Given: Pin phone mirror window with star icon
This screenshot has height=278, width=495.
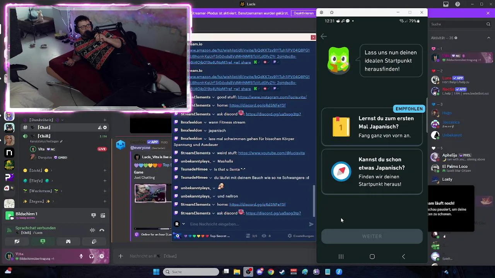Looking at the screenshot, I should [331, 12].
